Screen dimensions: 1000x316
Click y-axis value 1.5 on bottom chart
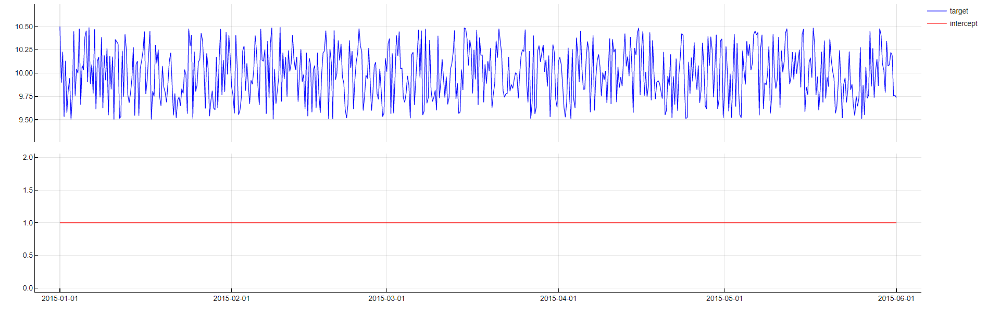point(28,190)
